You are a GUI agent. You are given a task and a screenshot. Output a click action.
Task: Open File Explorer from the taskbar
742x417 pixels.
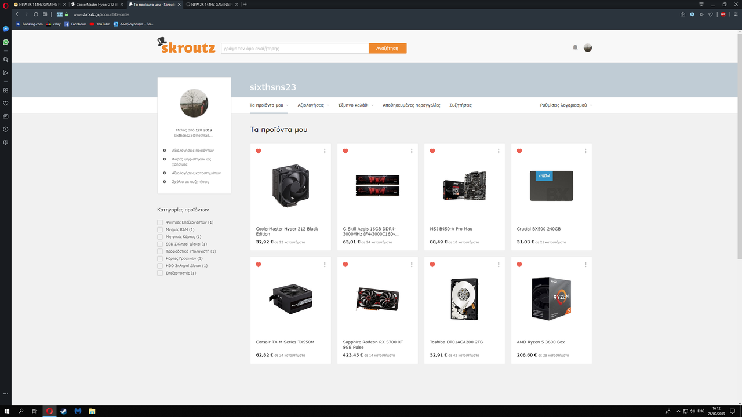point(92,411)
